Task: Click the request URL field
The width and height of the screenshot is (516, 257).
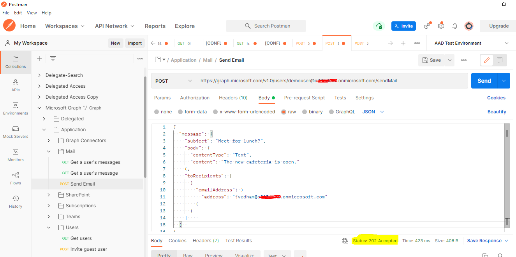Action: coord(332,81)
